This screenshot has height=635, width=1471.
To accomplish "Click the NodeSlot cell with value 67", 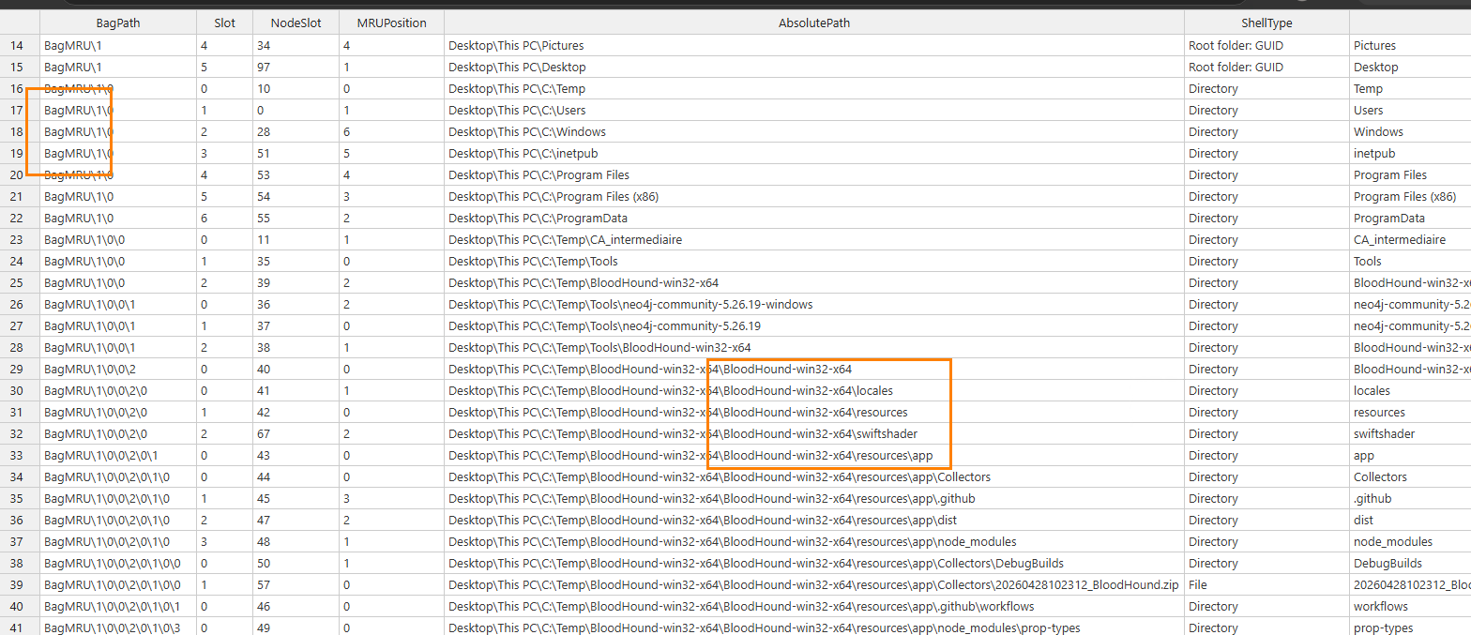I will (x=296, y=433).
